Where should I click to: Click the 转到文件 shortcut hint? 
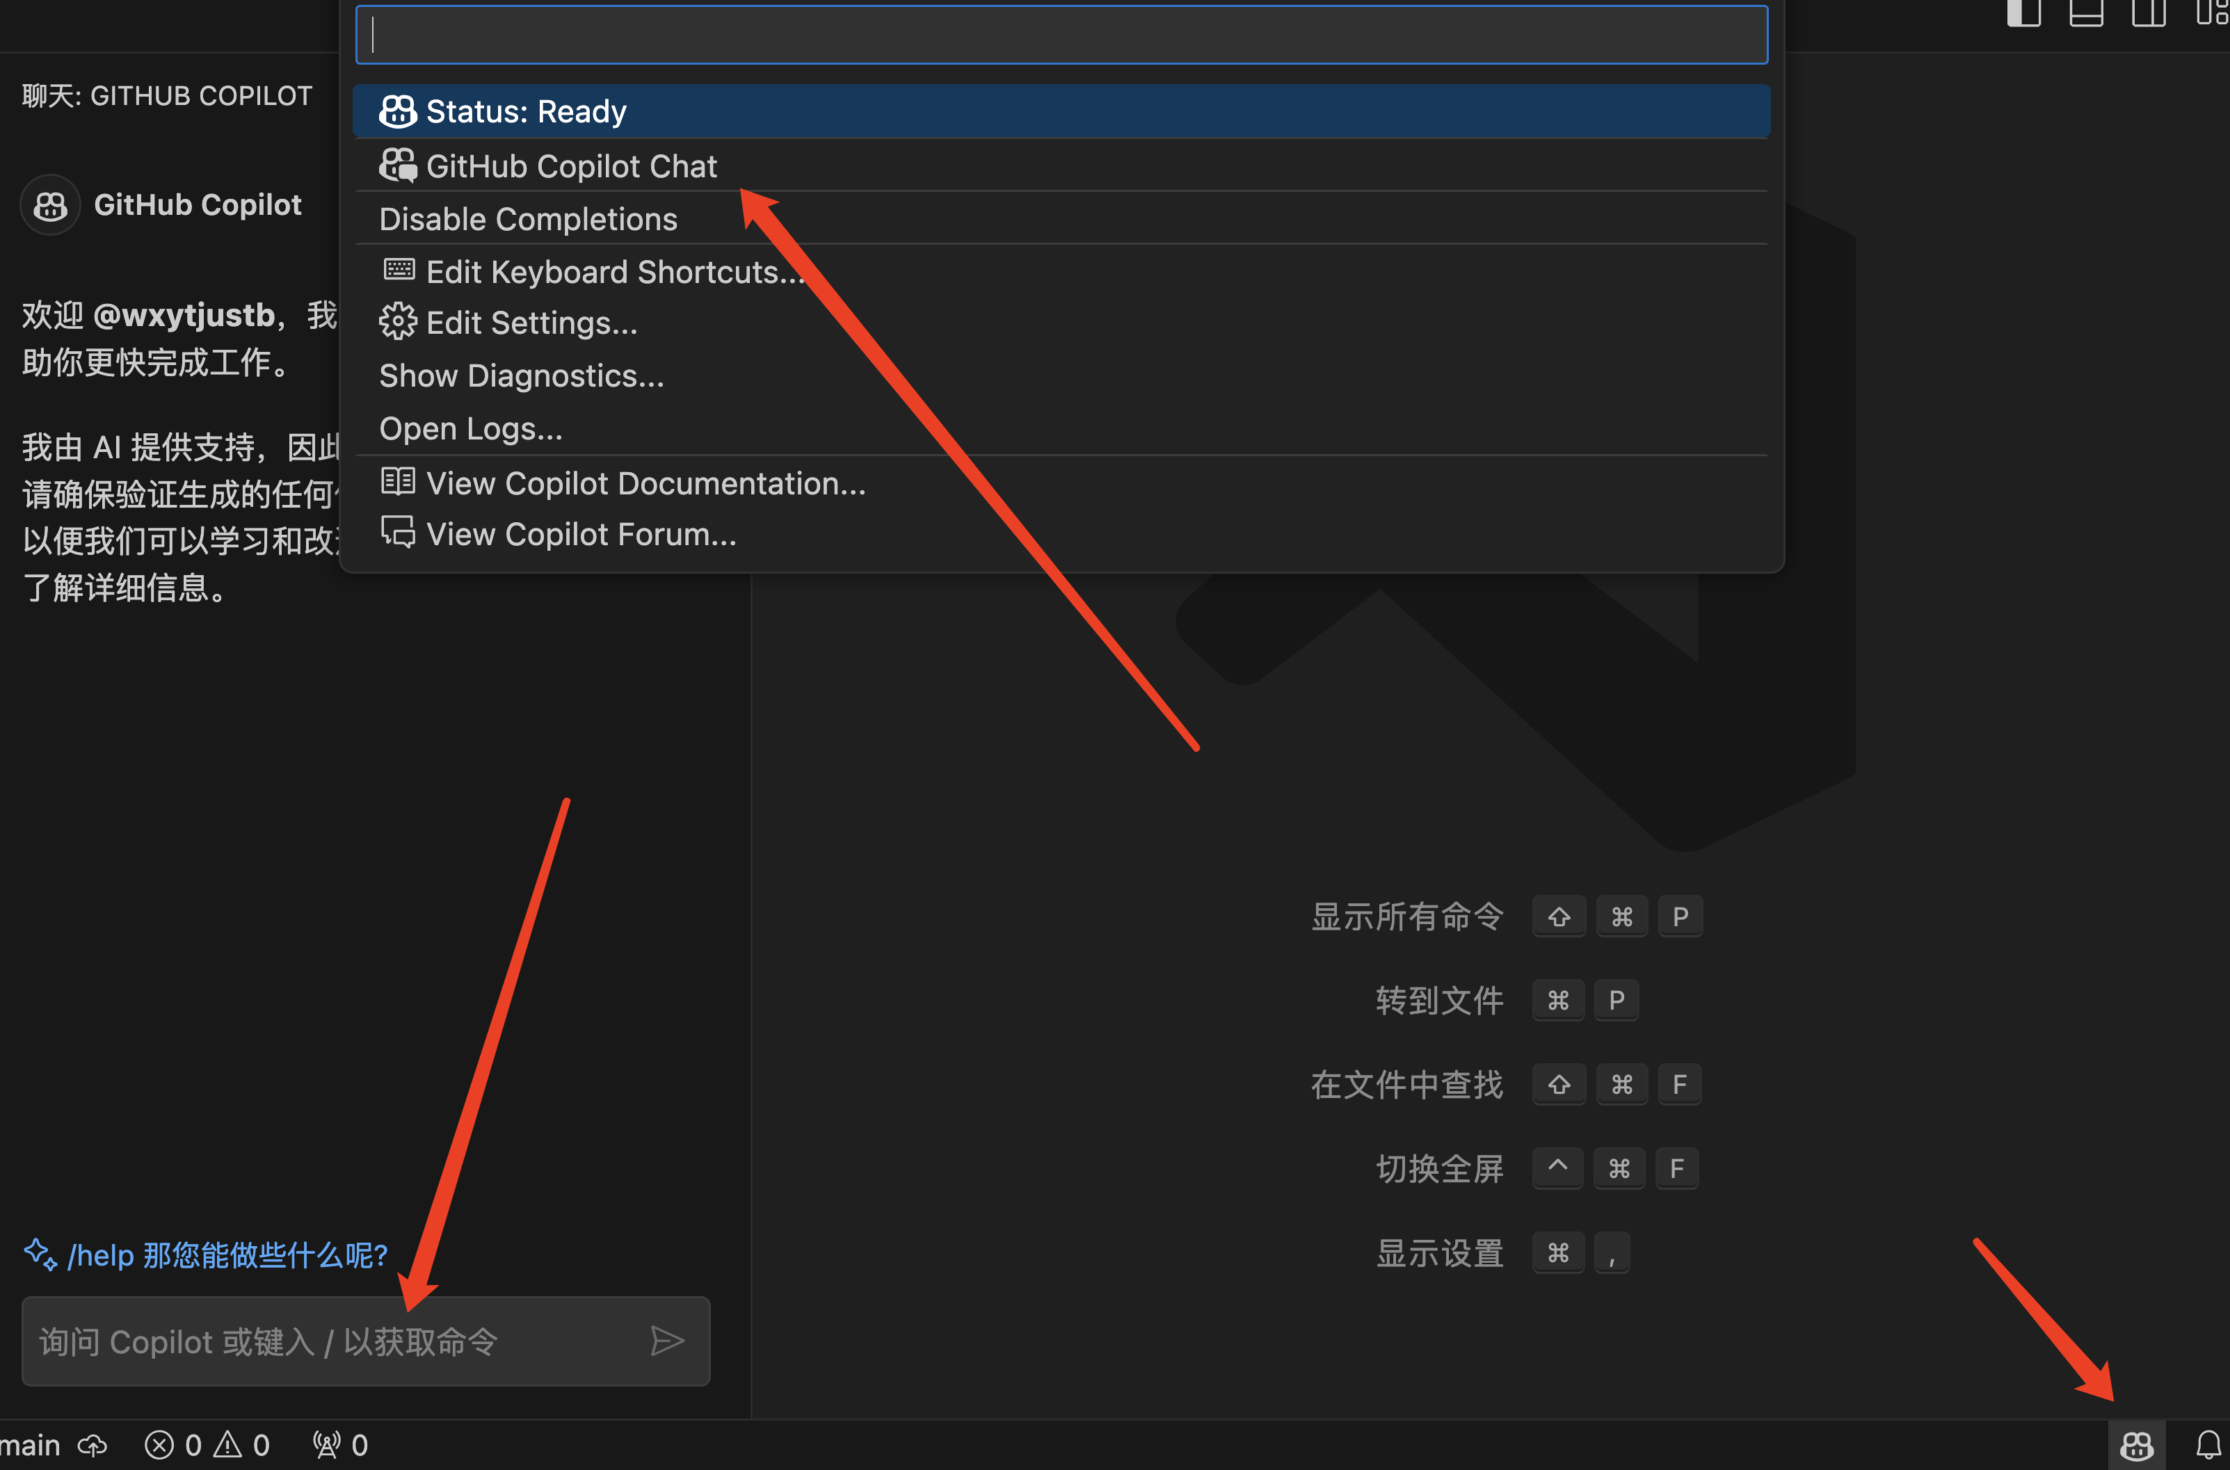pyautogui.click(x=1441, y=1001)
